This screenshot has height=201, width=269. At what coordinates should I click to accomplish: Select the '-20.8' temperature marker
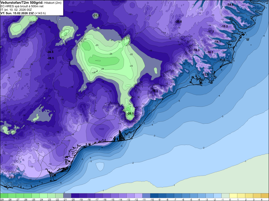pyautogui.click(x=178, y=21)
